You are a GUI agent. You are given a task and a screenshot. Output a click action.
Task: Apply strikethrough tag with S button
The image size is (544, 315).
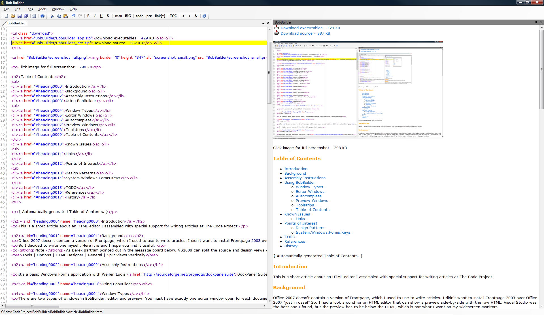click(108, 16)
